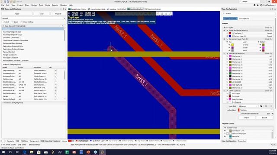The height and width of the screenshot is (155, 277).
Task: Toggle Bottom Overlay eye icon
Action: [x=260, y=45]
